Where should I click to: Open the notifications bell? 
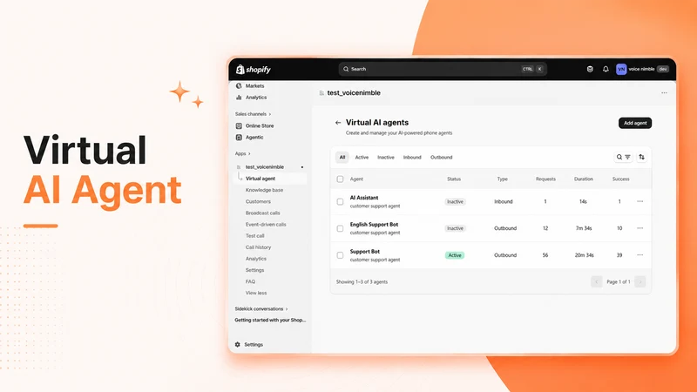606,70
